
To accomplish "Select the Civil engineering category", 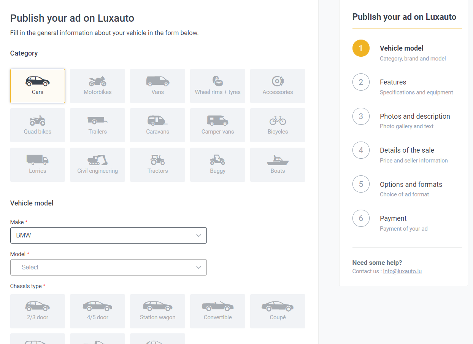I will point(98,165).
